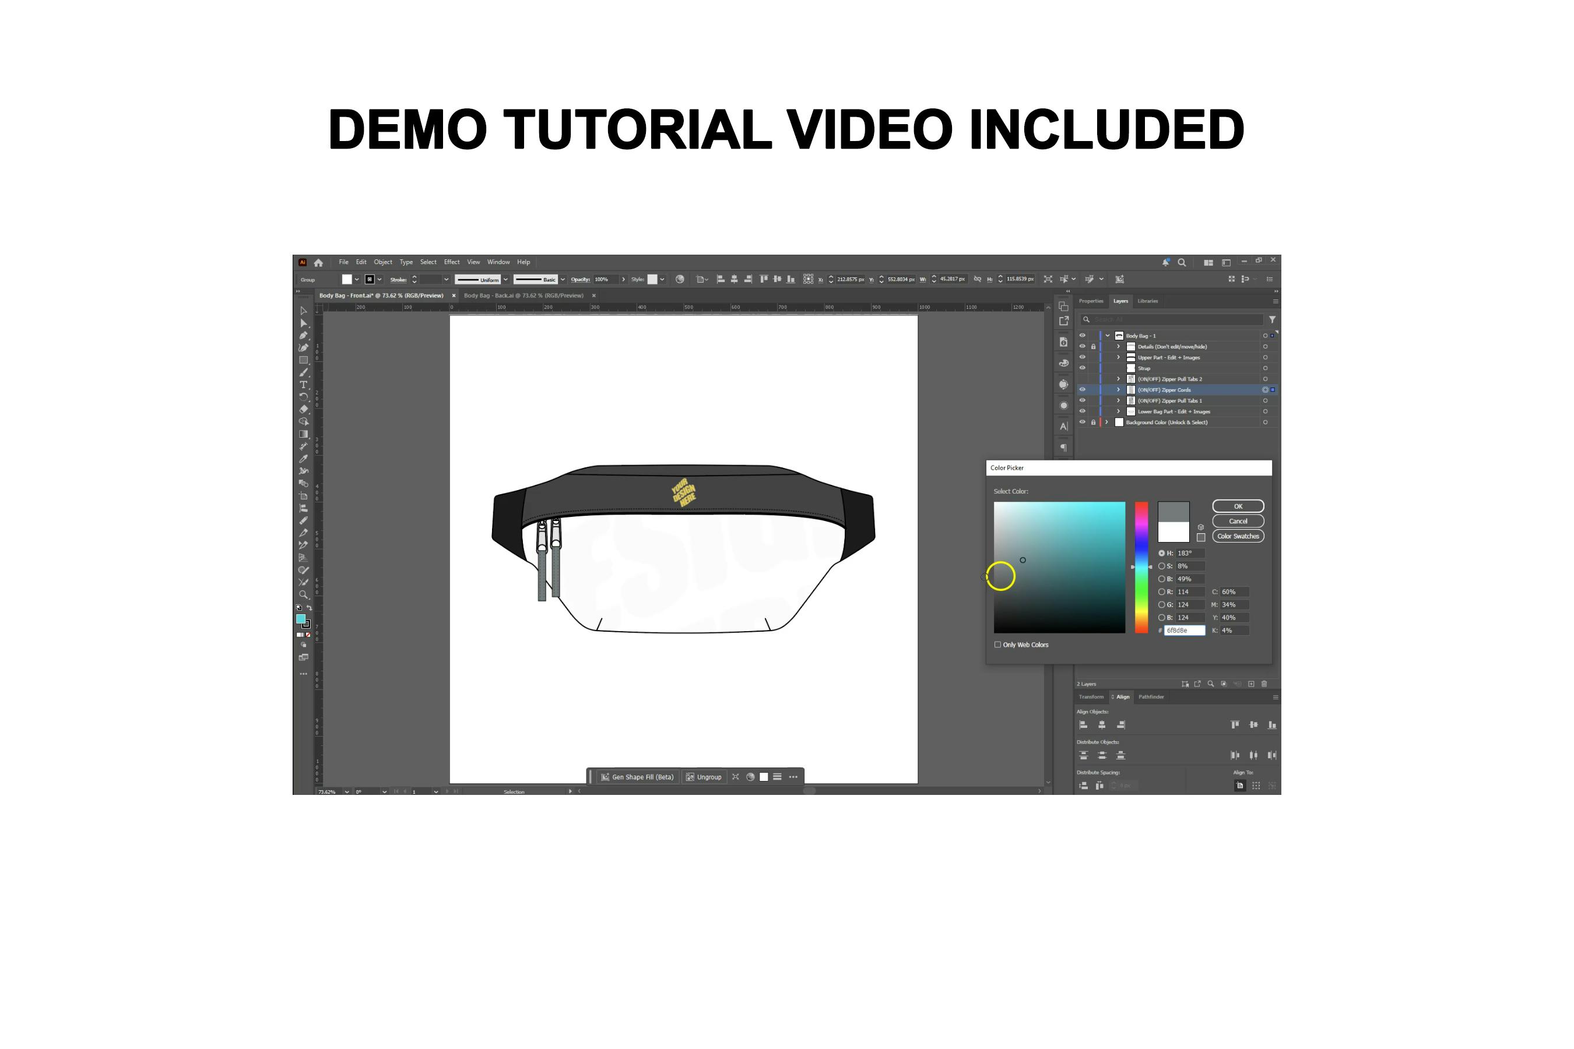Show the Zipper Pull Tabs 2 layer
The image size is (1574, 1049).
click(x=1082, y=379)
